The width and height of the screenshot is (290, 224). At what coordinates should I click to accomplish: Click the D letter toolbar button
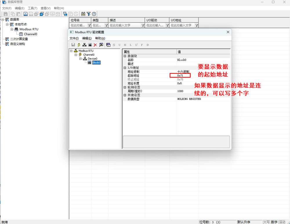[148, 45]
